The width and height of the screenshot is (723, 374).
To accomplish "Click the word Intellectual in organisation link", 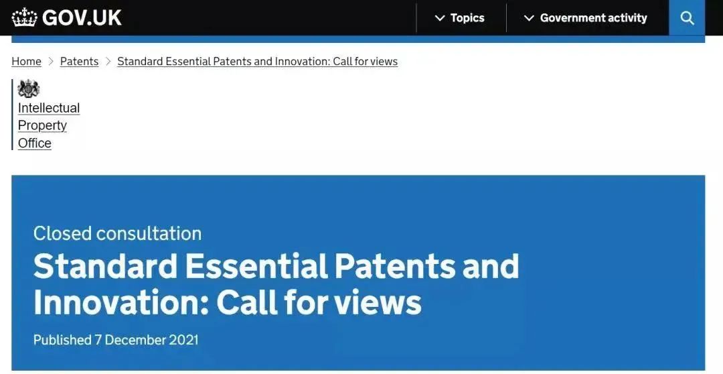I will (49, 108).
